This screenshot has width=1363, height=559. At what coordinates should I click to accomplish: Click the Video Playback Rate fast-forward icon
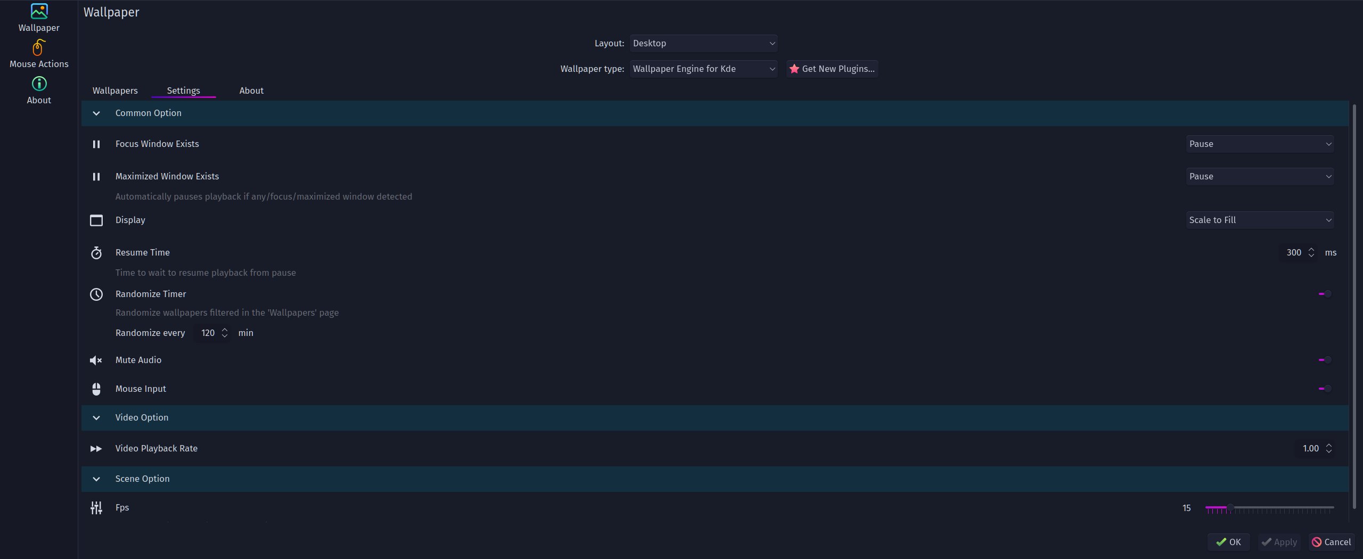96,449
